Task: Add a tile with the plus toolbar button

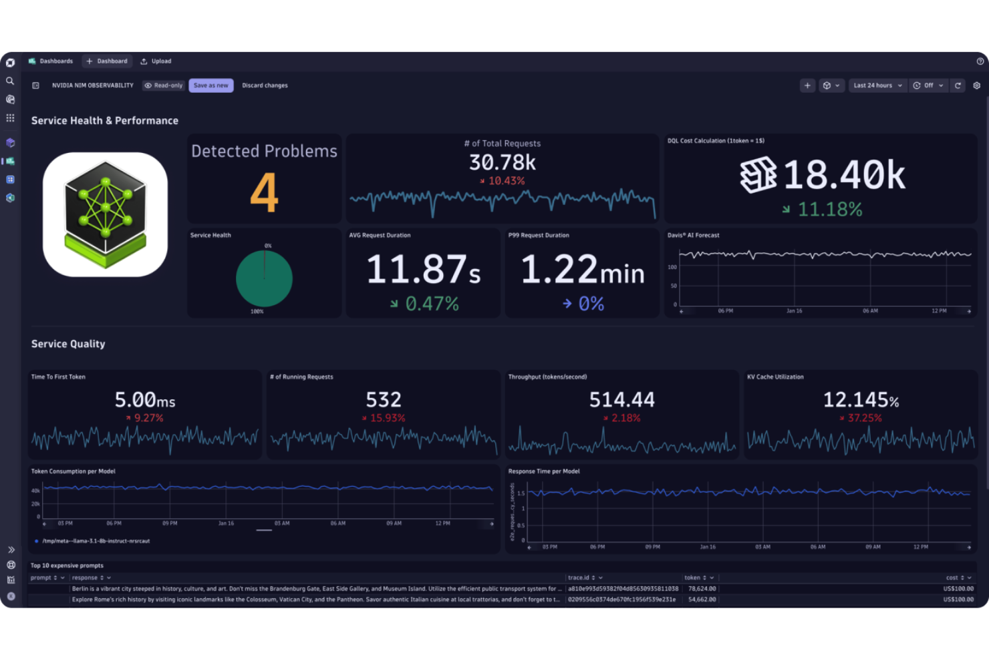Action: point(807,85)
